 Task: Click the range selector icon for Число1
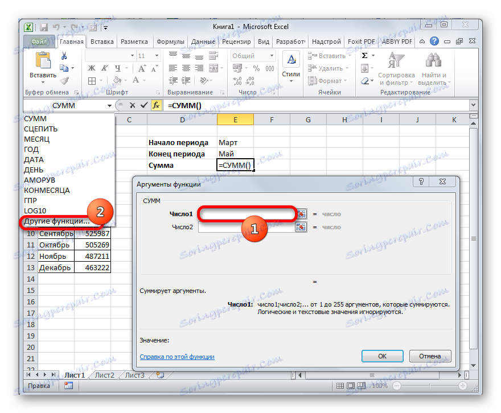click(301, 214)
